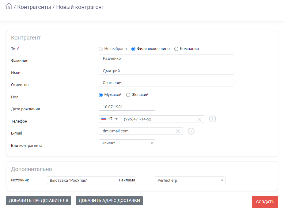Clear the e-mail field with X icon
Image resolution: width=284 pixels, height=213 pixels.
(x=178, y=131)
